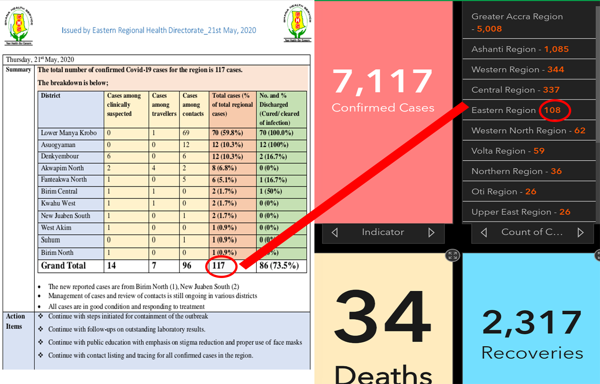Click the Indicator tab label
600x384 pixels.
pos(383,232)
